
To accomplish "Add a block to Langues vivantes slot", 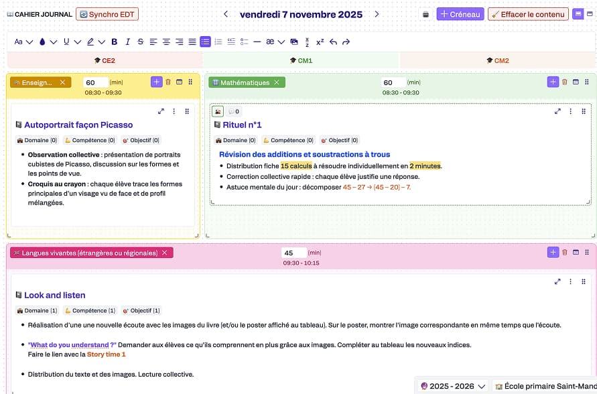I will (552, 252).
